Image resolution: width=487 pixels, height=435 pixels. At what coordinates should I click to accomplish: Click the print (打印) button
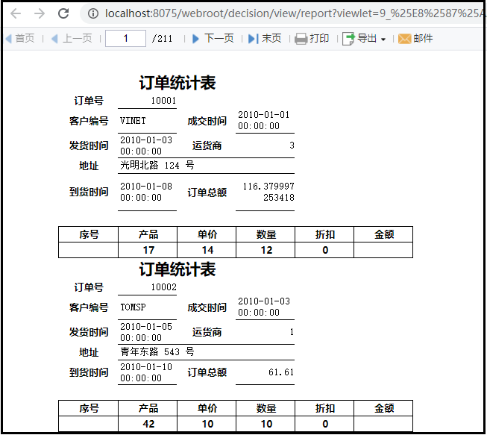[x=312, y=39]
